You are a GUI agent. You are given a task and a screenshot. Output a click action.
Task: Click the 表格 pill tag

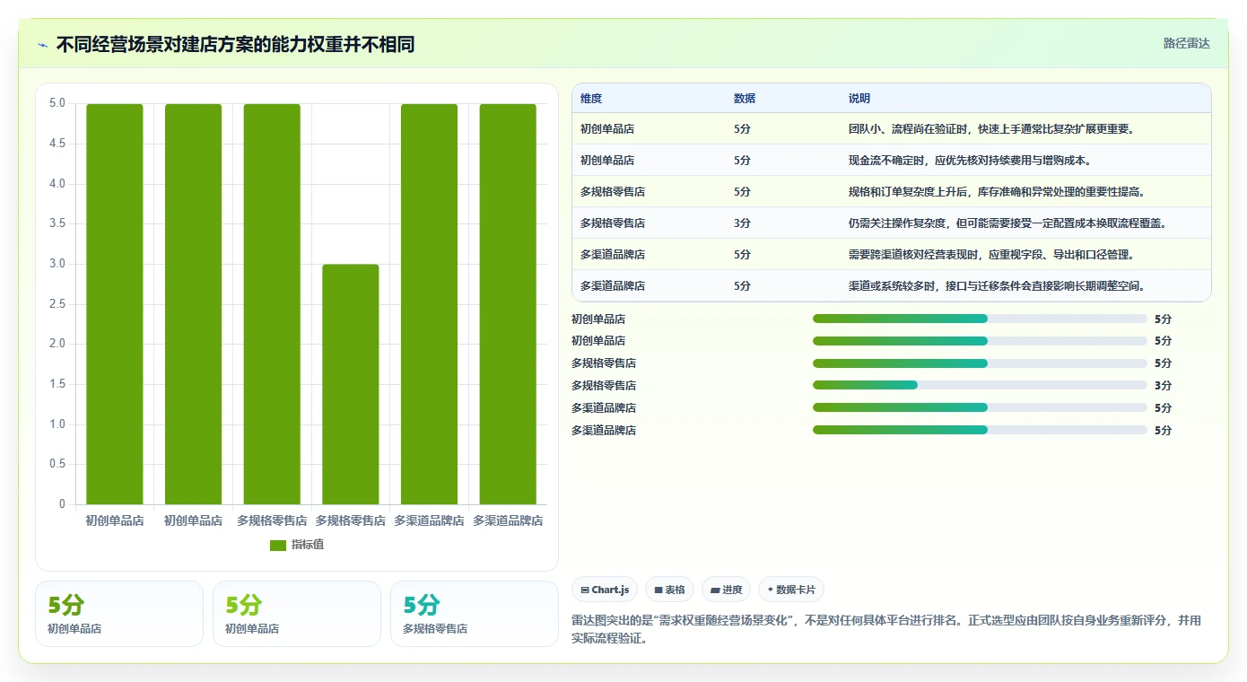coord(669,590)
